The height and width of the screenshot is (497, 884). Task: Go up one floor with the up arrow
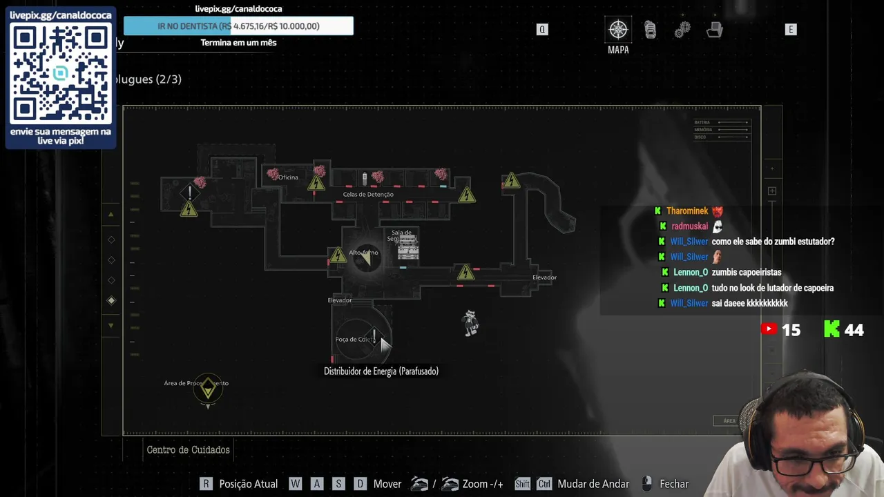pyautogui.click(x=111, y=215)
